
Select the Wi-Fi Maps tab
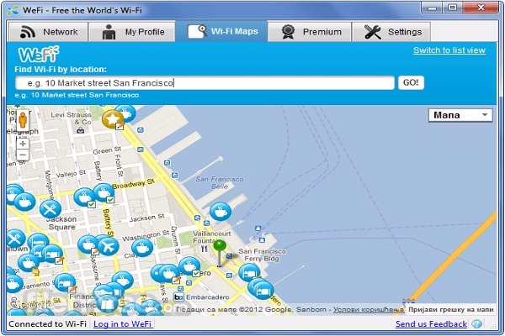click(x=221, y=32)
